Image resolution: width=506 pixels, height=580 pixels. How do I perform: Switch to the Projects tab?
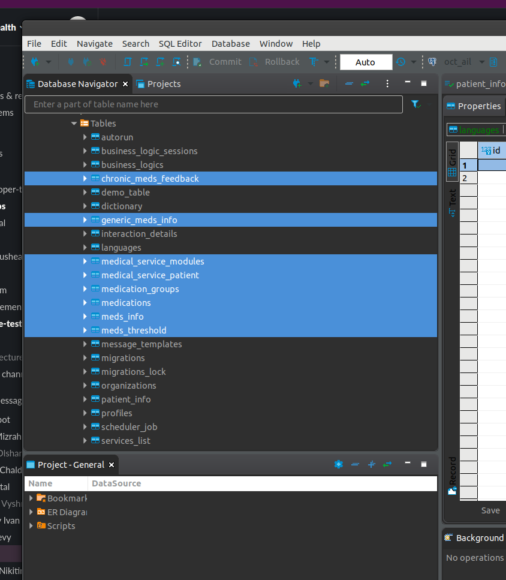pos(159,84)
